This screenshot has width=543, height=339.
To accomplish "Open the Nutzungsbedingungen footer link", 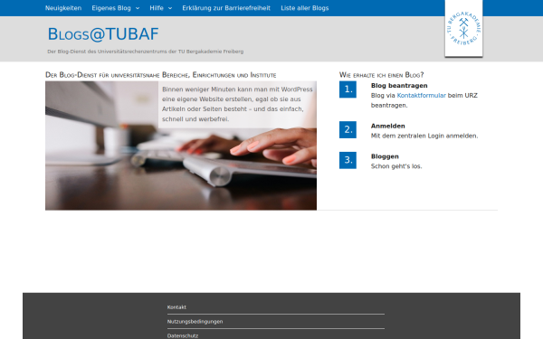I will pyautogui.click(x=195, y=322).
